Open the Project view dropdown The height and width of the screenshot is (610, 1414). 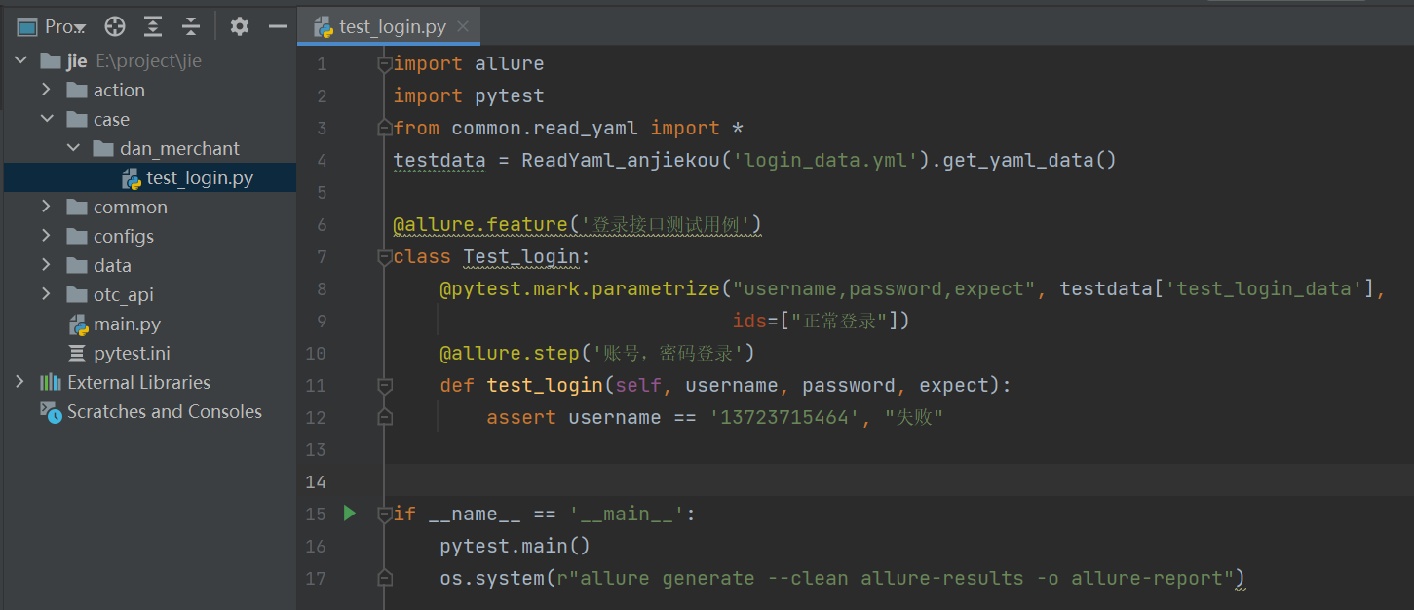click(64, 27)
